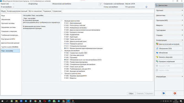
Task: Select Перс. настройки in the settings list
Action: click(x=10, y=51)
